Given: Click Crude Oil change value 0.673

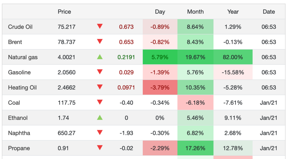Looking at the screenshot, I should tap(126, 27).
